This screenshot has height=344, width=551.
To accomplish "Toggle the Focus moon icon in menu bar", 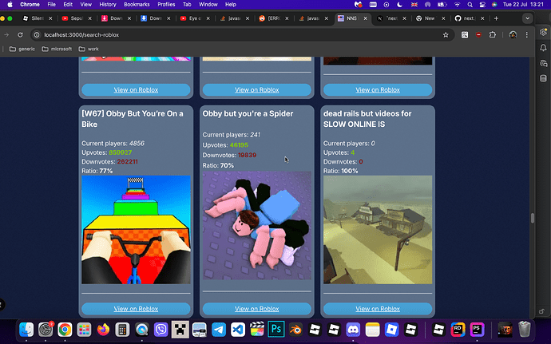I will pos(399,5).
